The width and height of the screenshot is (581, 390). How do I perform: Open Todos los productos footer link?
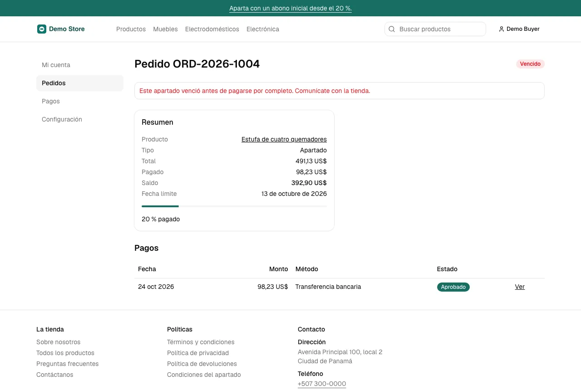pos(65,353)
